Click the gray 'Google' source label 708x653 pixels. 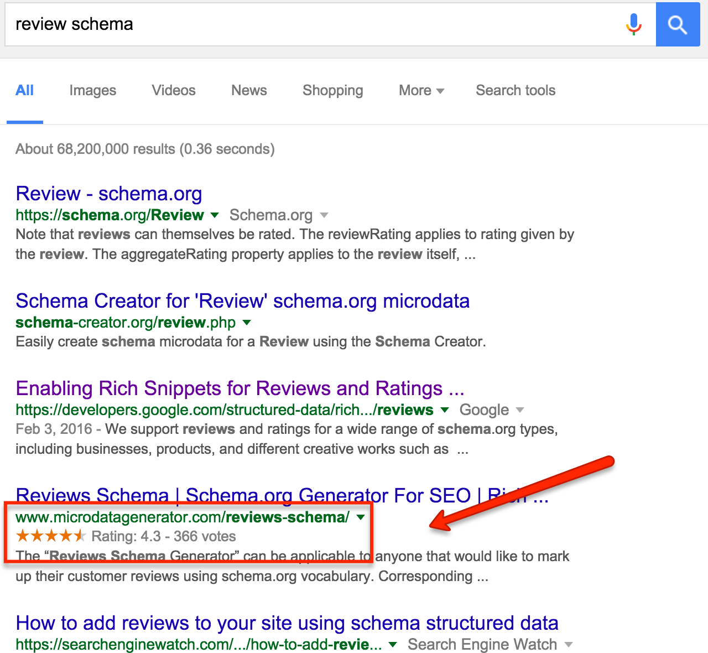(484, 410)
